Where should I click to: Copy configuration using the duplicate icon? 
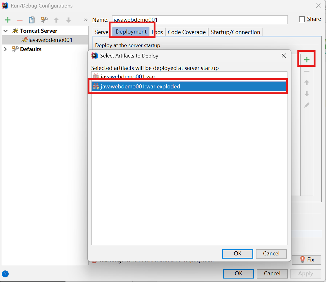point(32,20)
